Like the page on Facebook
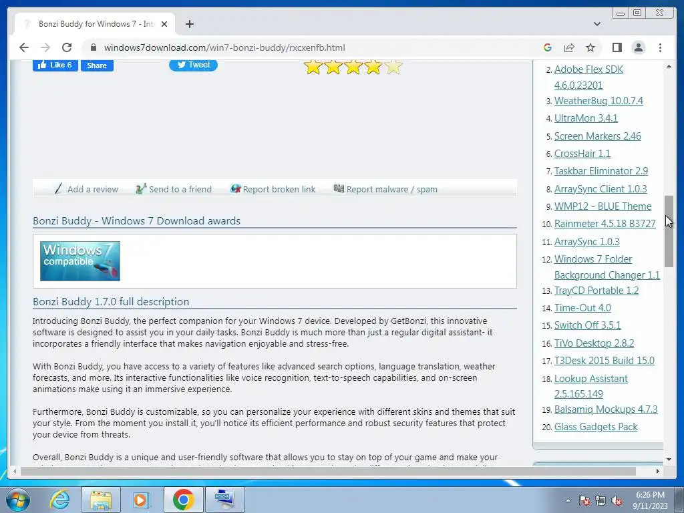The image size is (684, 513). click(x=55, y=65)
